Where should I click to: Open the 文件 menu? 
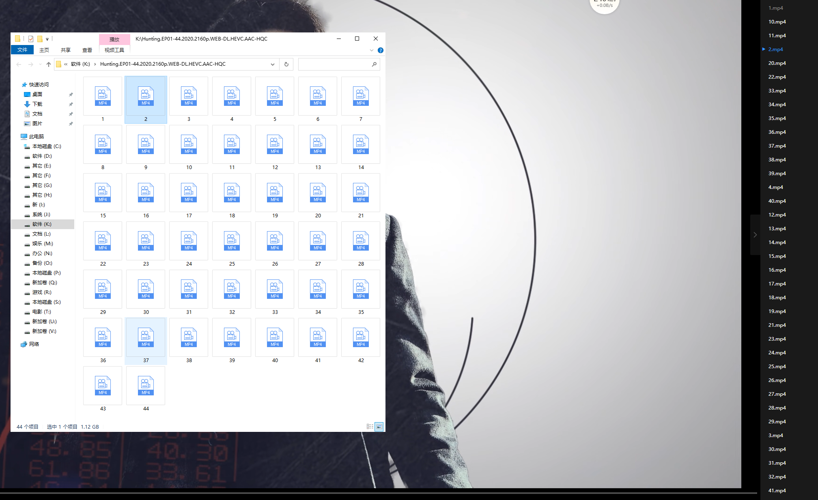(x=22, y=50)
